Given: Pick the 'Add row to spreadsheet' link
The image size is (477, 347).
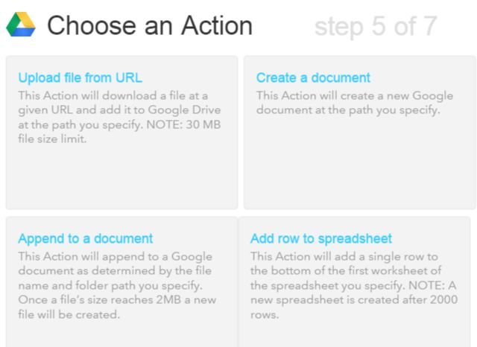Looking at the screenshot, I should 320,238.
